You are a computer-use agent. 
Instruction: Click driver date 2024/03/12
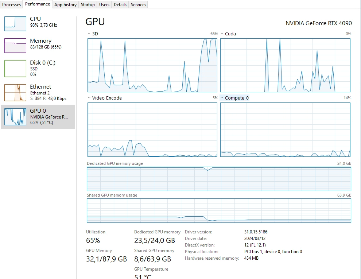point(255,239)
